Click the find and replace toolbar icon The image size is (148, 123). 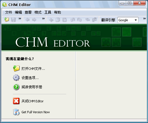coord(94,20)
